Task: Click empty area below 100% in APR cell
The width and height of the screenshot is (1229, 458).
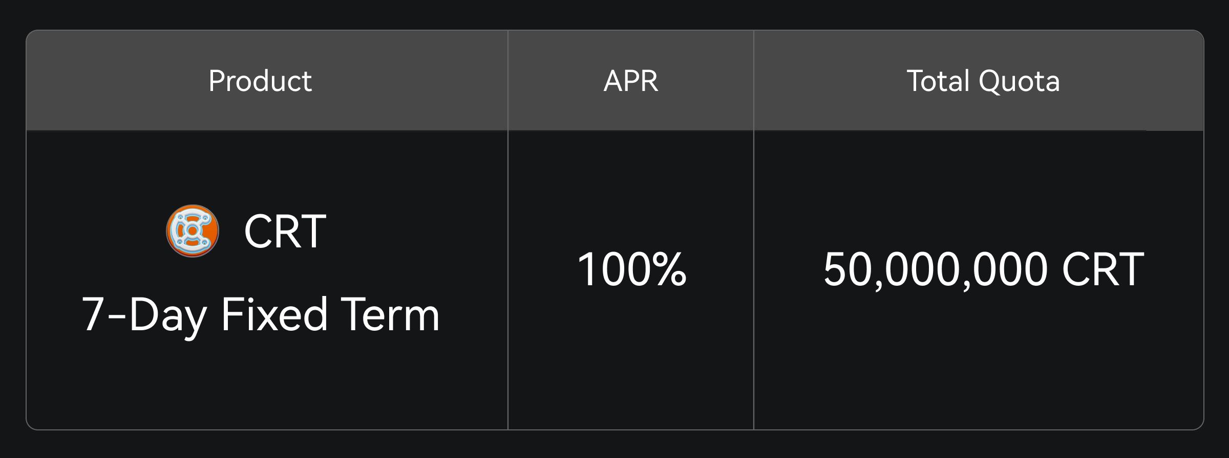Action: 631,368
